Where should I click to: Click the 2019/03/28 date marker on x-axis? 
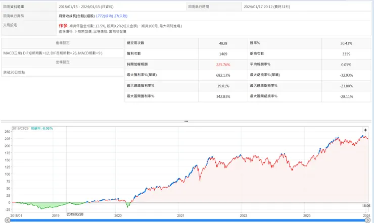click(75, 214)
